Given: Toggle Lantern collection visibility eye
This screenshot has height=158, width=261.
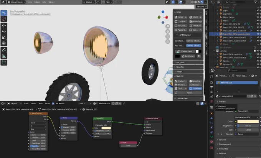Looking at the screenshot, I should click(258, 51).
